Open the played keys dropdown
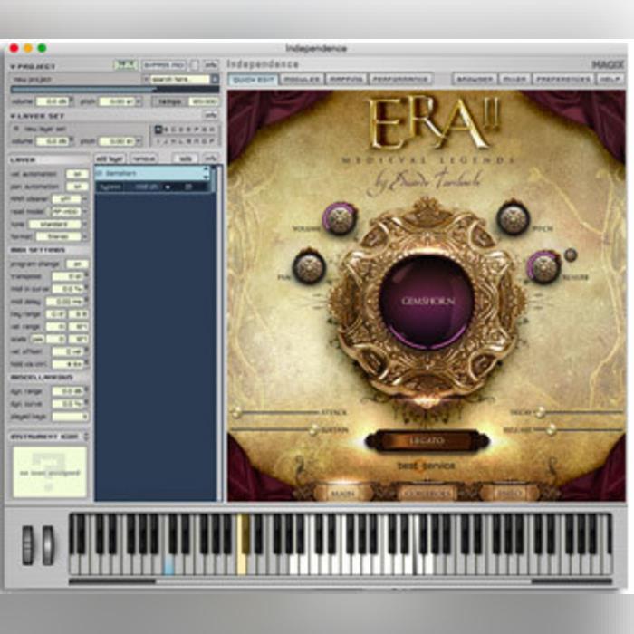Viewport: 634px width, 634px height. 71,416
